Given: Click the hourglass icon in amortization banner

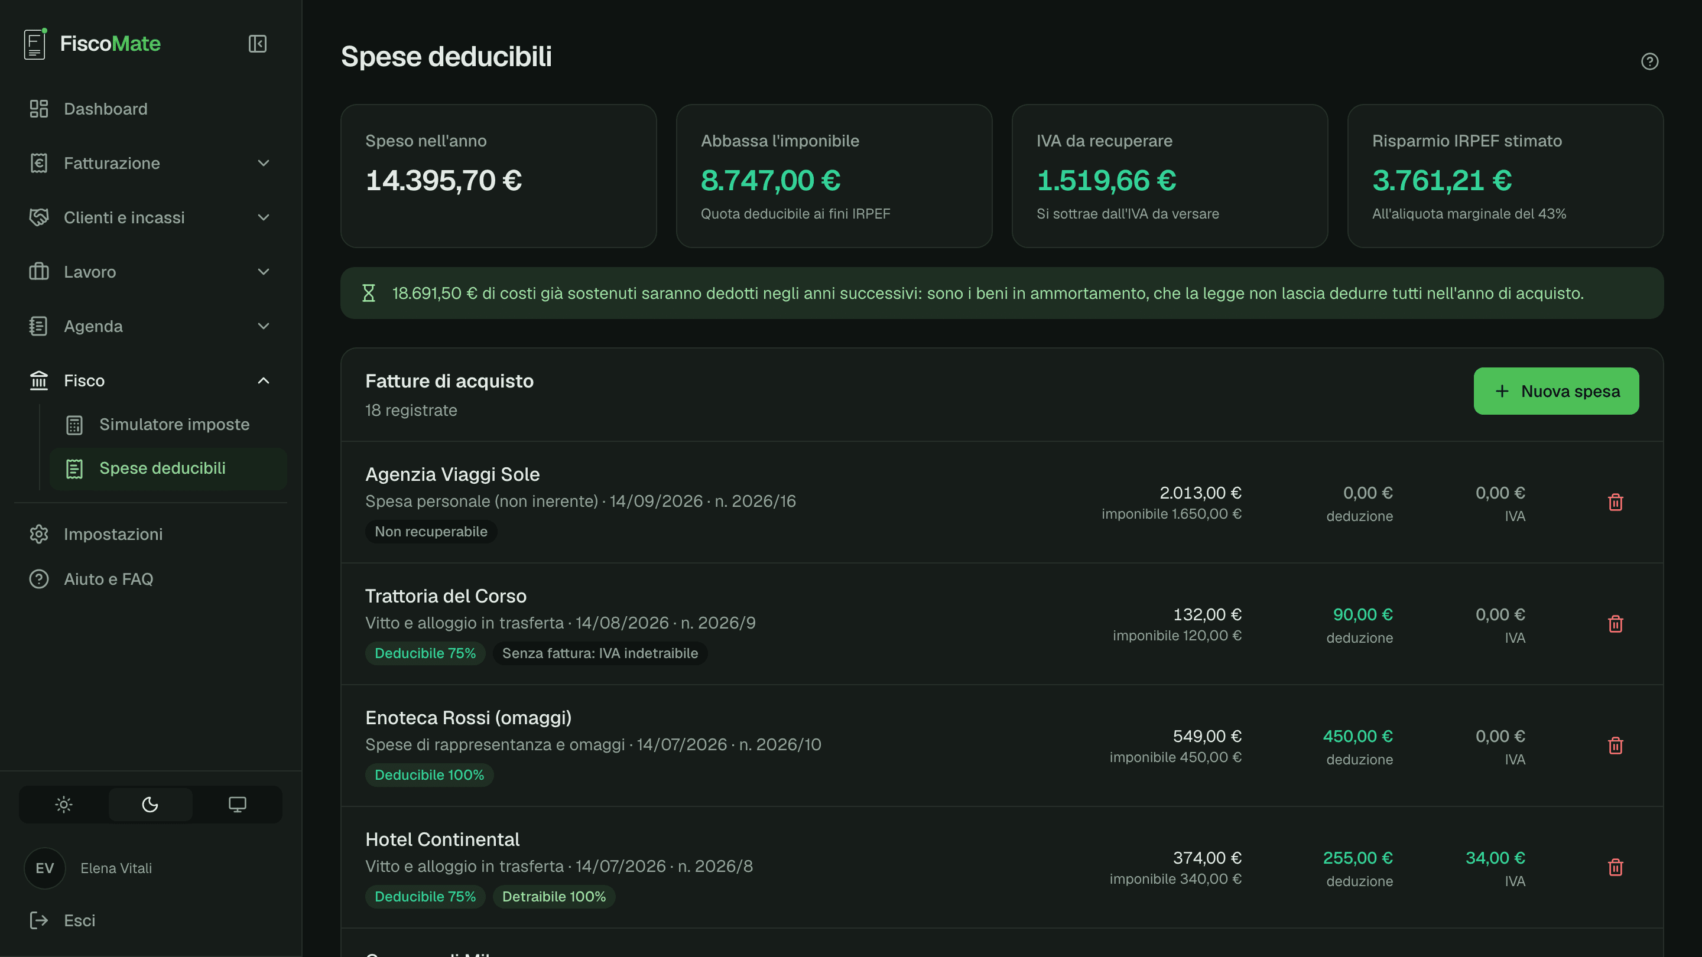Looking at the screenshot, I should 369,293.
